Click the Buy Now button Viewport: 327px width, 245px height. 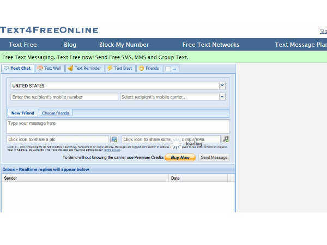coord(180,157)
